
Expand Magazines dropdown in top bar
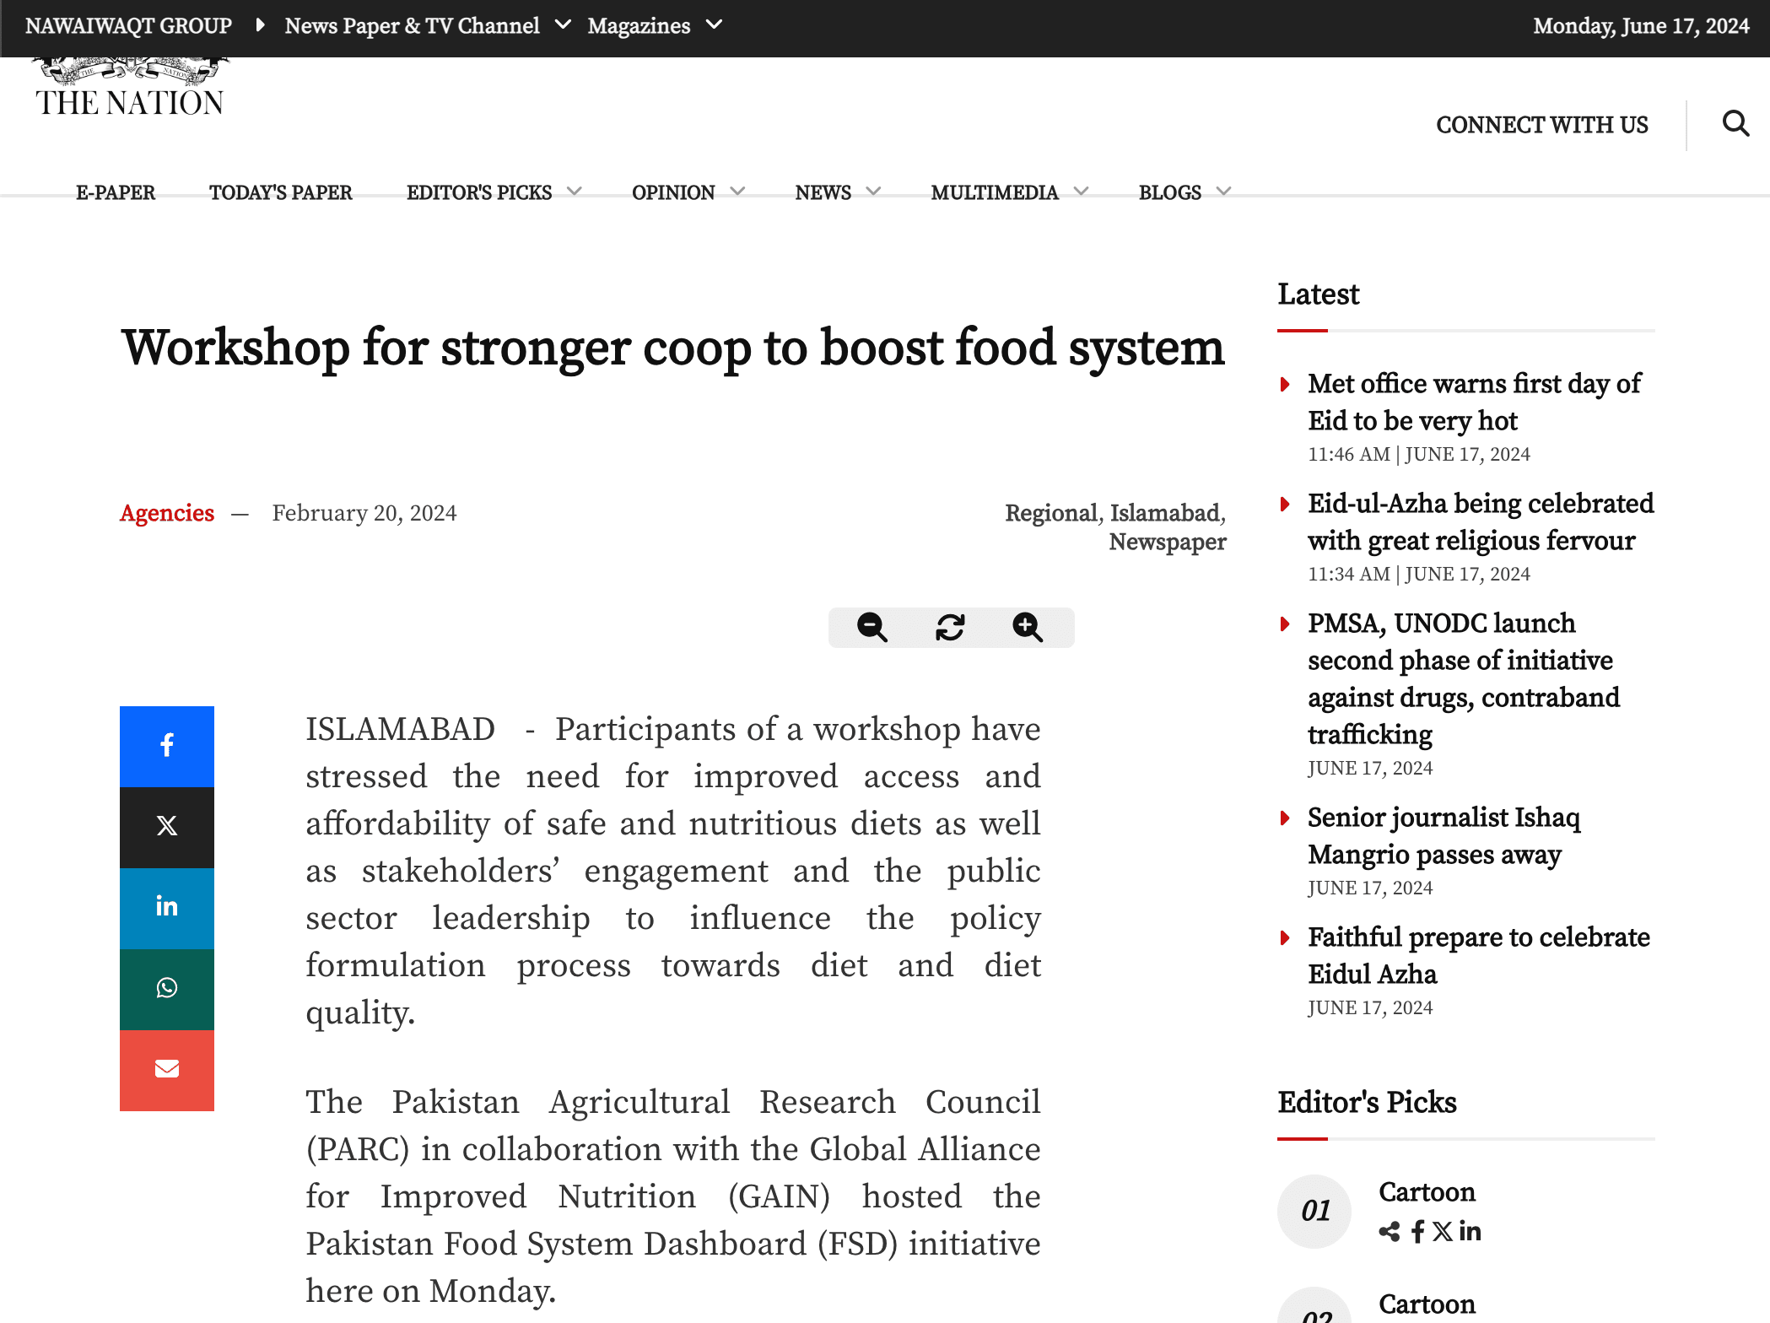(x=714, y=25)
